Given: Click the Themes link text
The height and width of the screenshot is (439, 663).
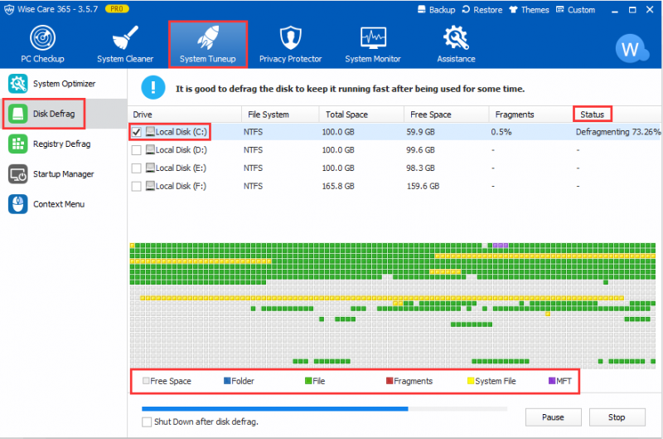Looking at the screenshot, I should pos(535,10).
